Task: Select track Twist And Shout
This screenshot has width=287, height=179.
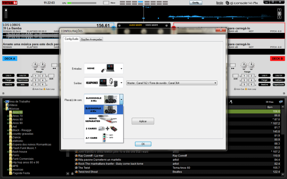Action: (x=88, y=172)
